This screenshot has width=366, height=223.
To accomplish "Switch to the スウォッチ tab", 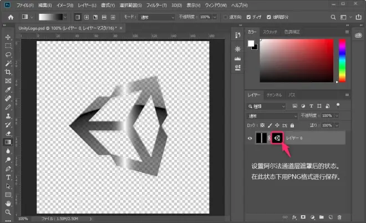I will 270,32.
